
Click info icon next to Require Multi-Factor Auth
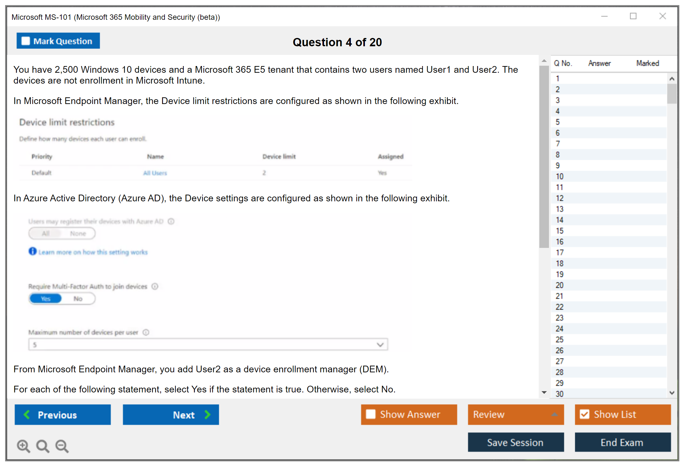tap(155, 287)
